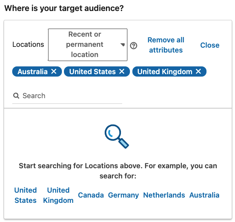
Task: Click the United Kingdom selected tag label
Action: coord(165,72)
